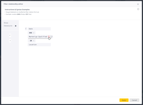Image resolution: width=143 pixels, height=105 pixels.
Task: Select the close parenthesis element in sidebar
Action: click(10, 41)
